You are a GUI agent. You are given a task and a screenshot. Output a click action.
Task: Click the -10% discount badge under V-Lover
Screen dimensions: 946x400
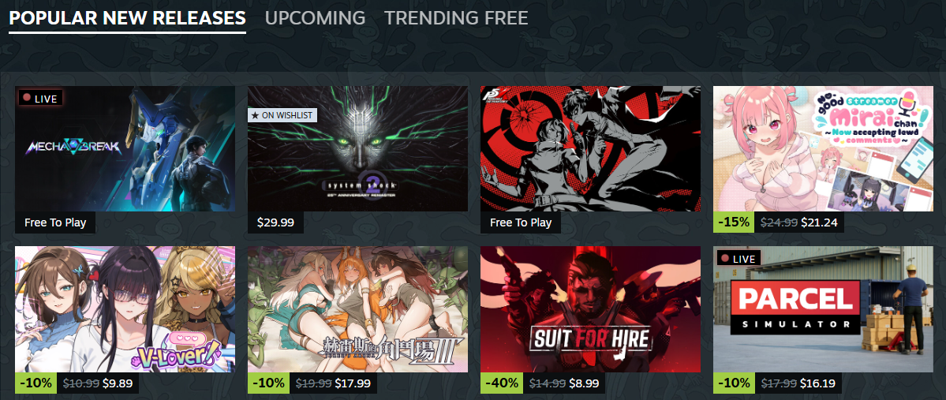tap(32, 383)
